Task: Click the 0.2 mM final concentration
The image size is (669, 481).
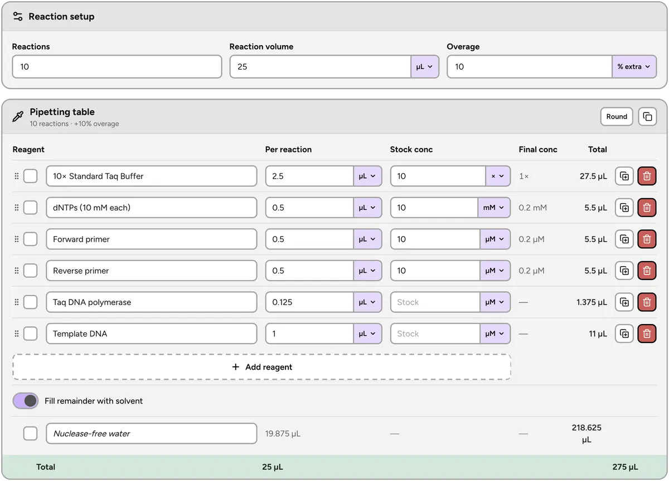Action: coord(532,208)
